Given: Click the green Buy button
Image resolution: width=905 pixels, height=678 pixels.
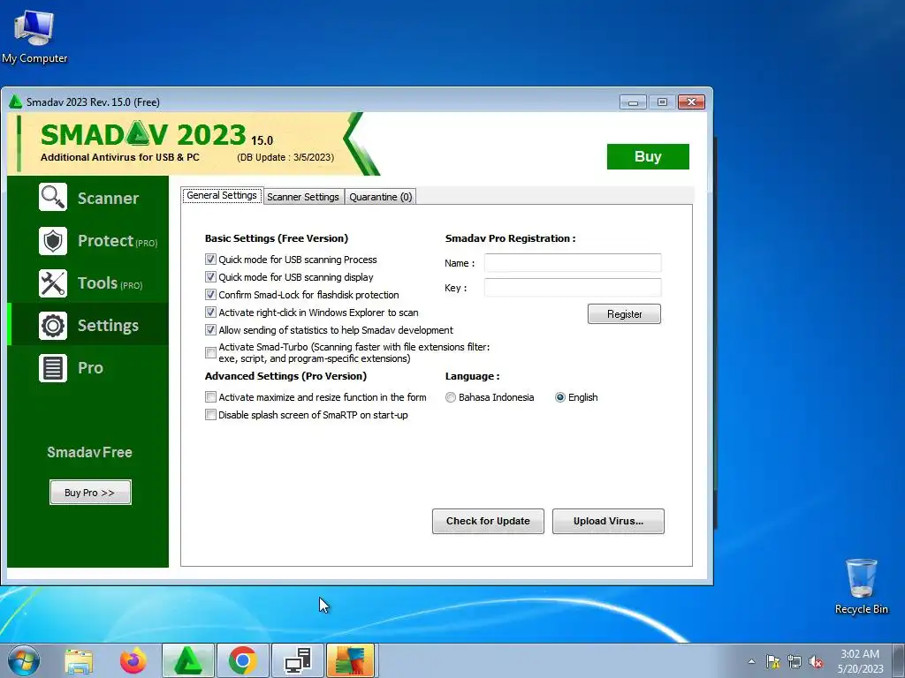Looking at the screenshot, I should pyautogui.click(x=648, y=156).
